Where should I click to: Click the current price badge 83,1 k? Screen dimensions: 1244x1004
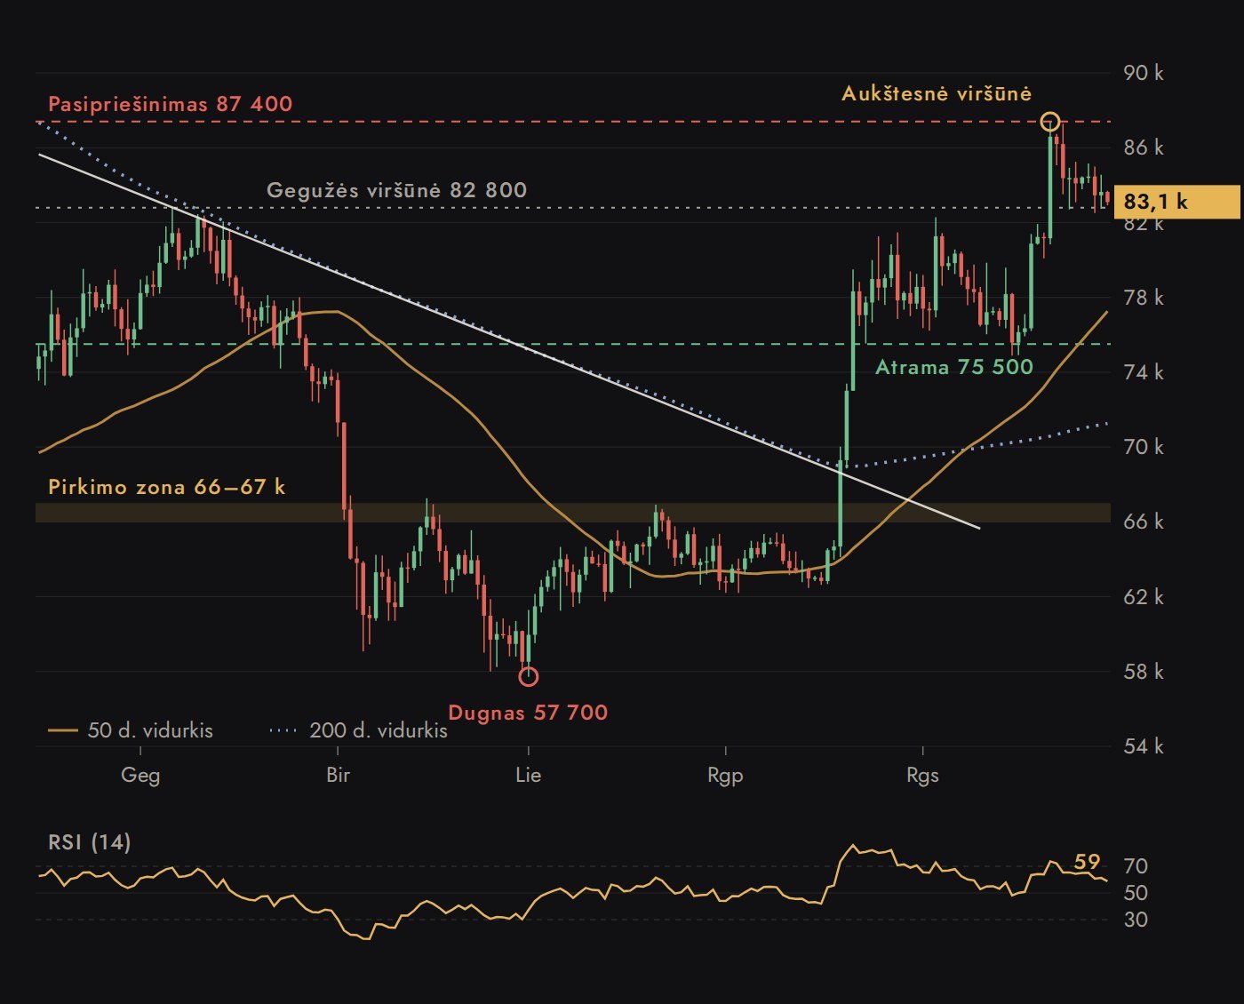[1176, 202]
